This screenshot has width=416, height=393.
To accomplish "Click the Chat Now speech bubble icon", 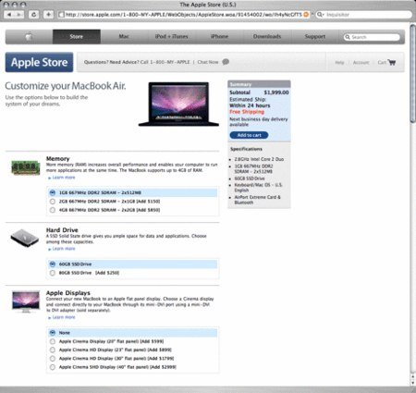I will coord(226,62).
